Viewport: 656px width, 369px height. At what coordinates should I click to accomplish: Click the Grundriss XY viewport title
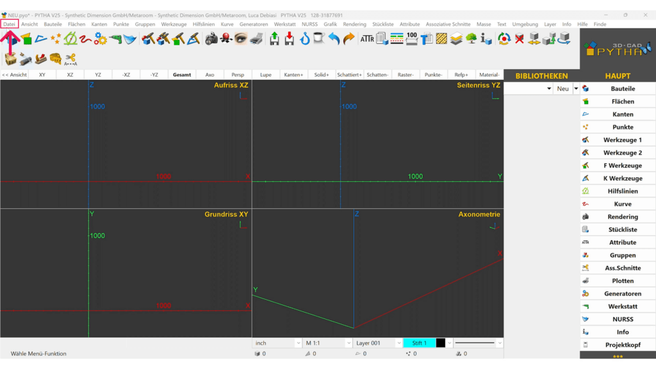(x=226, y=214)
